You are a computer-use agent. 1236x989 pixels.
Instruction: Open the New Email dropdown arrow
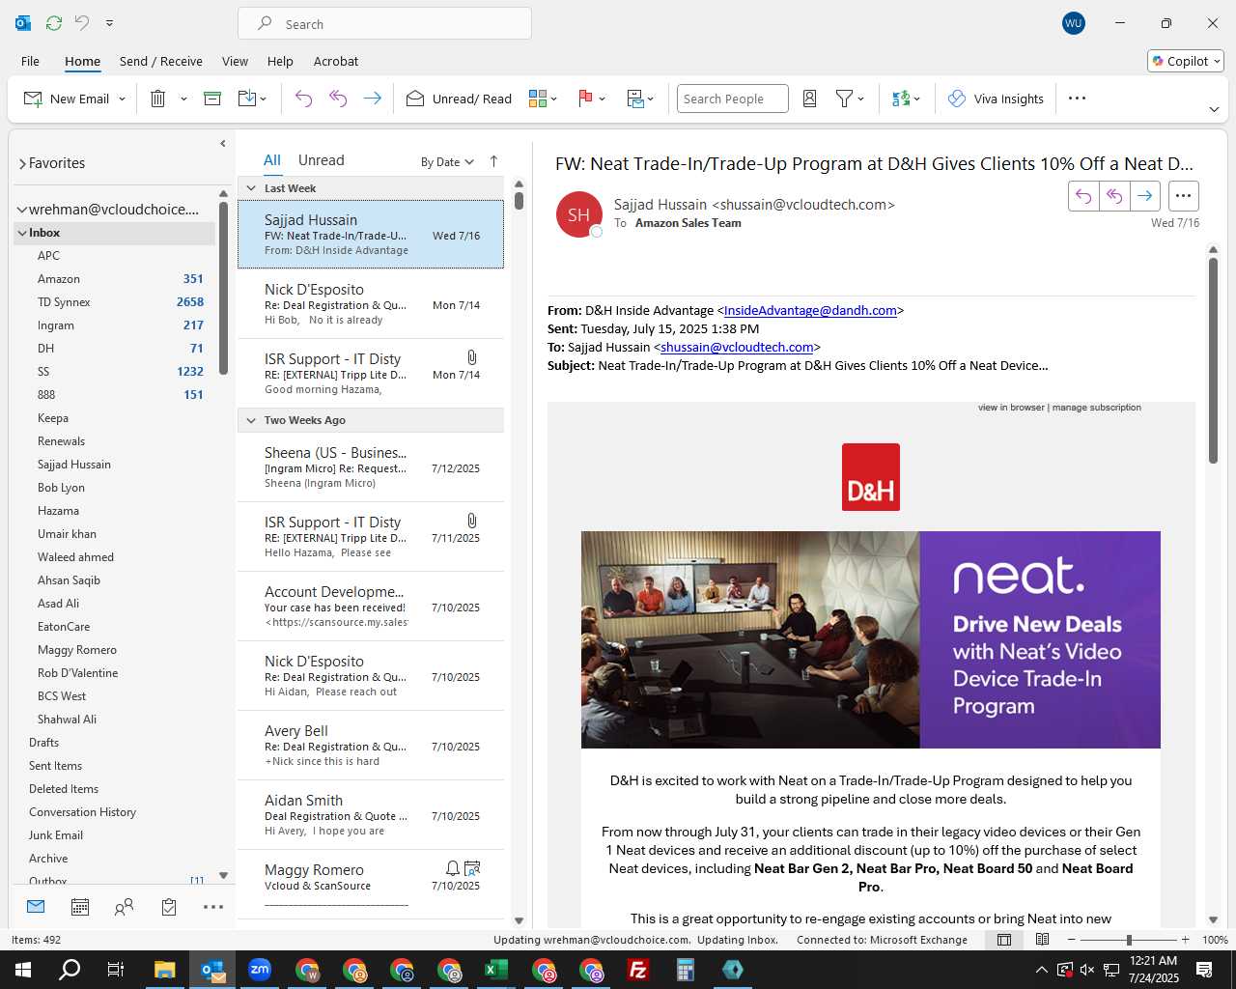pyautogui.click(x=122, y=99)
